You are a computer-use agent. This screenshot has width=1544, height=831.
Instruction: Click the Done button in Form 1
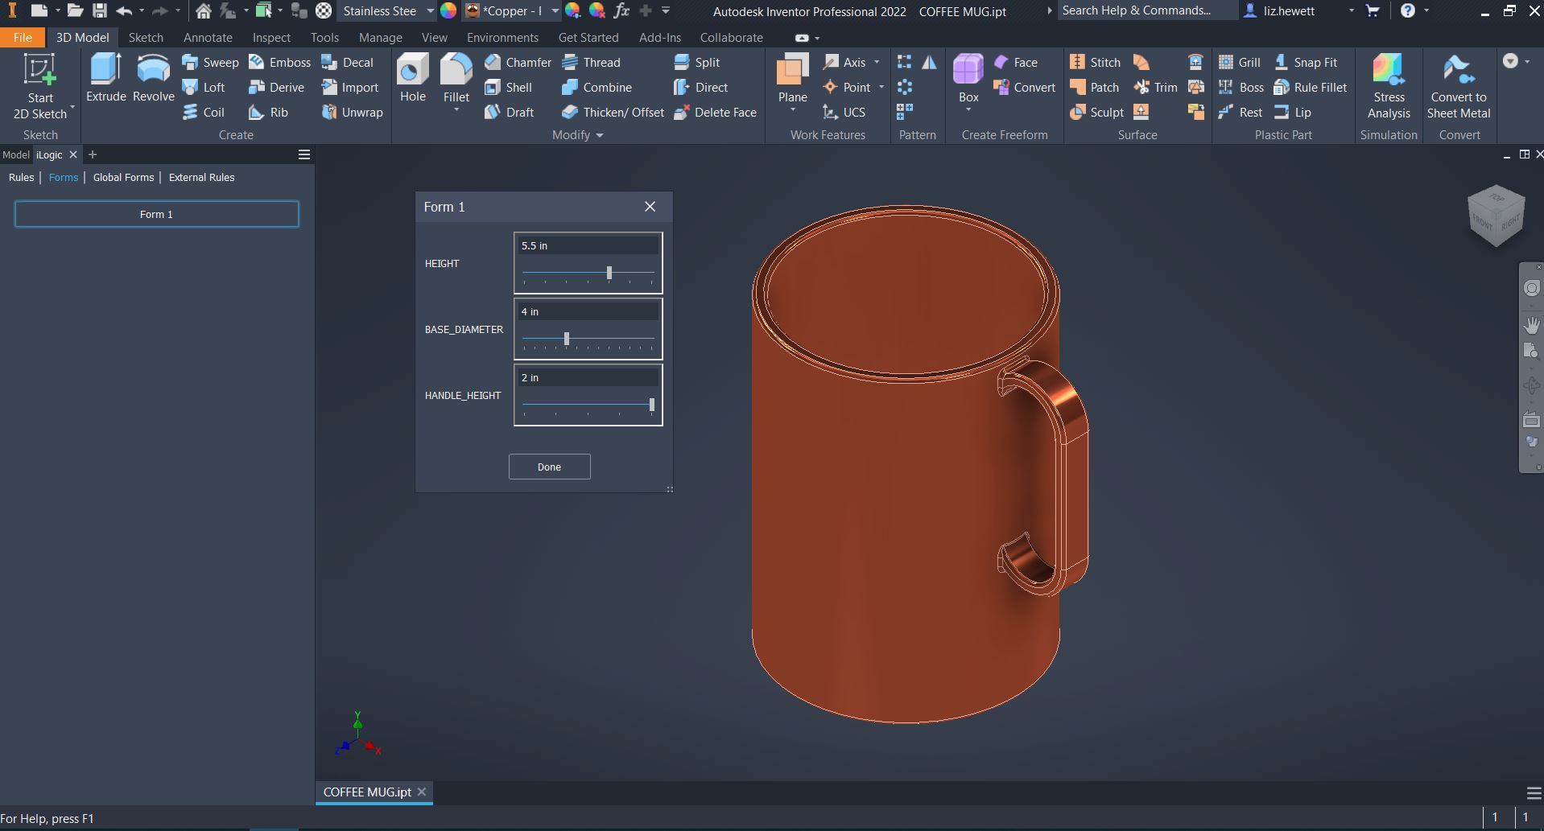point(549,467)
